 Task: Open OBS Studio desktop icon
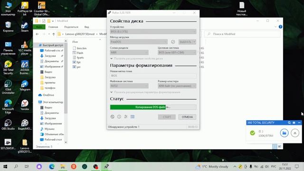[x=8, y=124]
